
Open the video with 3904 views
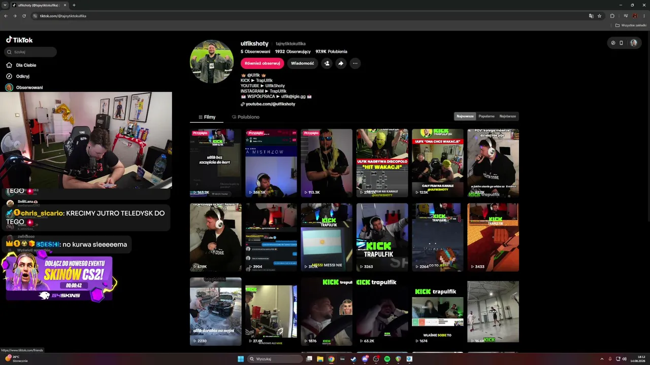tap(271, 237)
